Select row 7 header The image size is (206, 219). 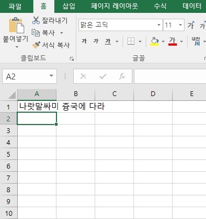pyautogui.click(x=9, y=178)
